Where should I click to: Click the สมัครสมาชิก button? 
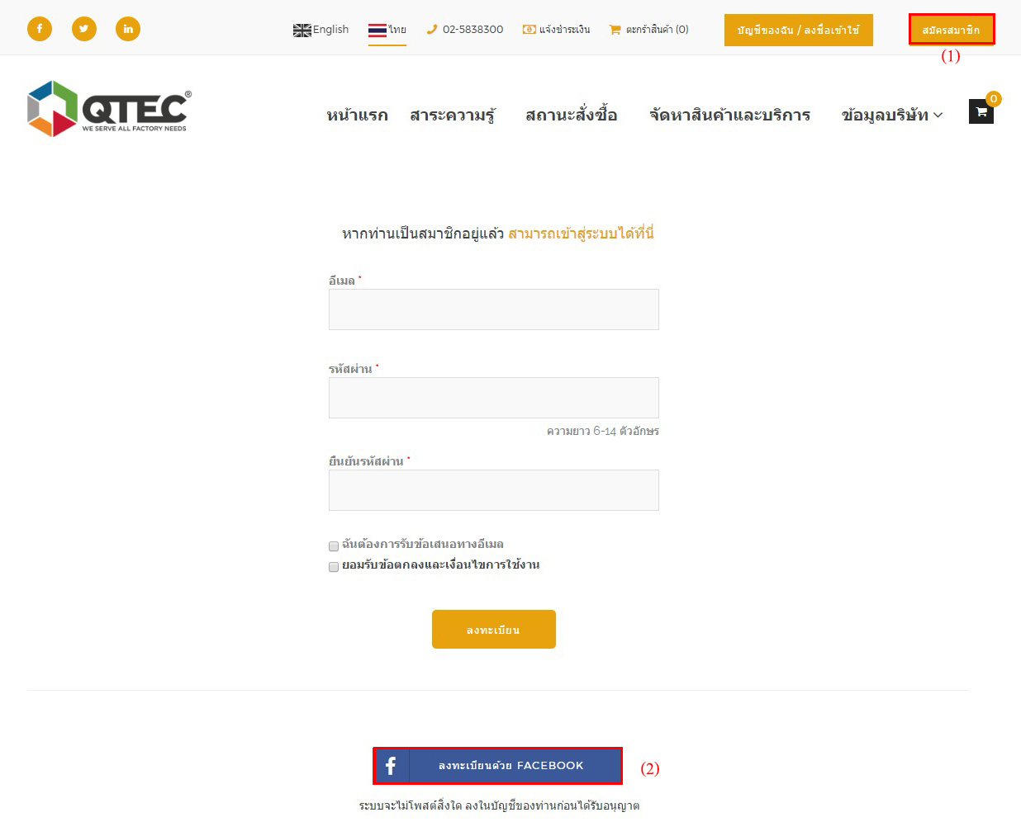pos(952,30)
